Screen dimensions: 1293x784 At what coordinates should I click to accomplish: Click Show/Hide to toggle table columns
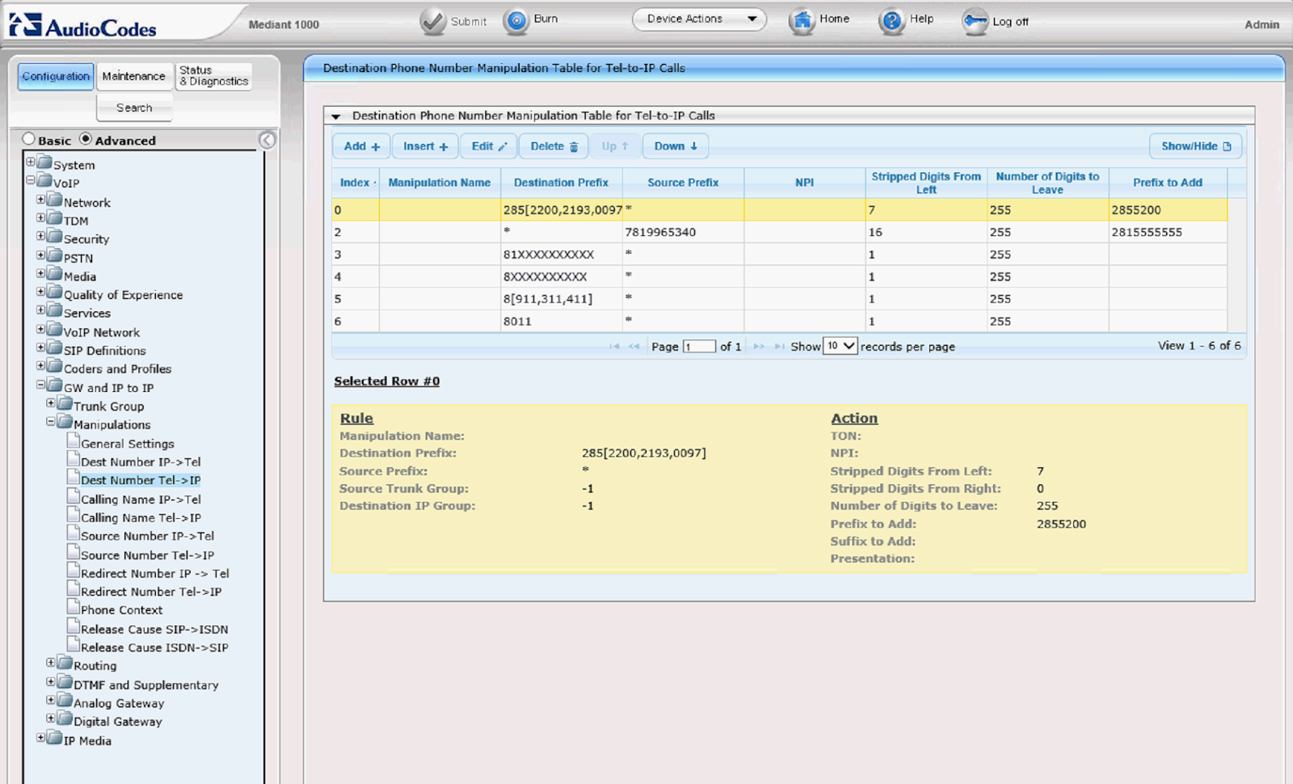(x=1195, y=146)
